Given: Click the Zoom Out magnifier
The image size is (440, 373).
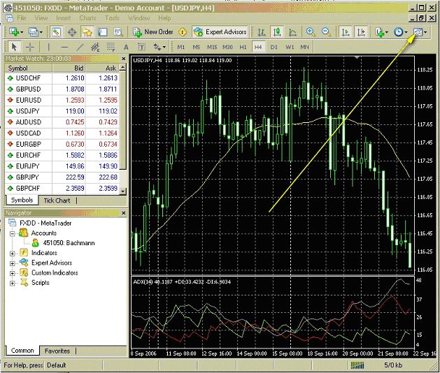Looking at the screenshot, I should (326, 32).
